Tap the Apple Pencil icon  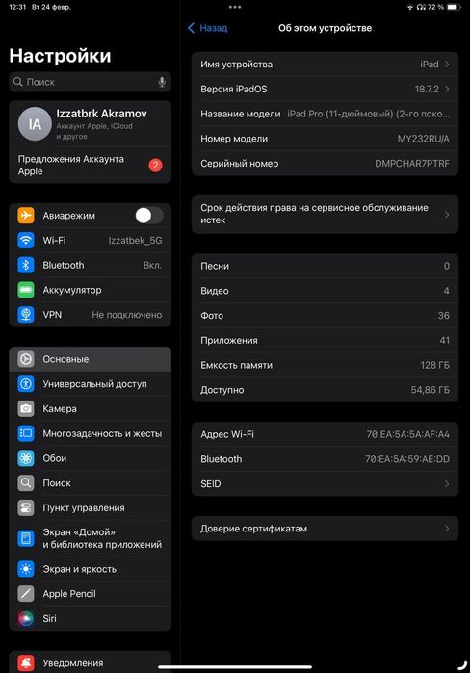(26, 594)
